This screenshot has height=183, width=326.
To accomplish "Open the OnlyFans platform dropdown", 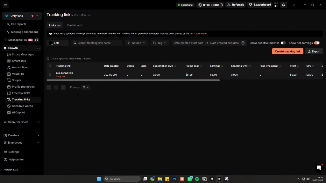I will [22, 16].
